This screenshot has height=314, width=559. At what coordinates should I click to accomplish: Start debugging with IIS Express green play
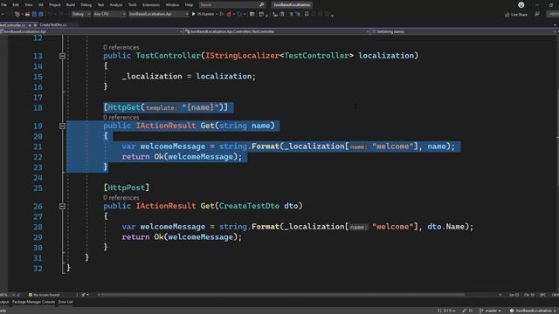[194, 14]
